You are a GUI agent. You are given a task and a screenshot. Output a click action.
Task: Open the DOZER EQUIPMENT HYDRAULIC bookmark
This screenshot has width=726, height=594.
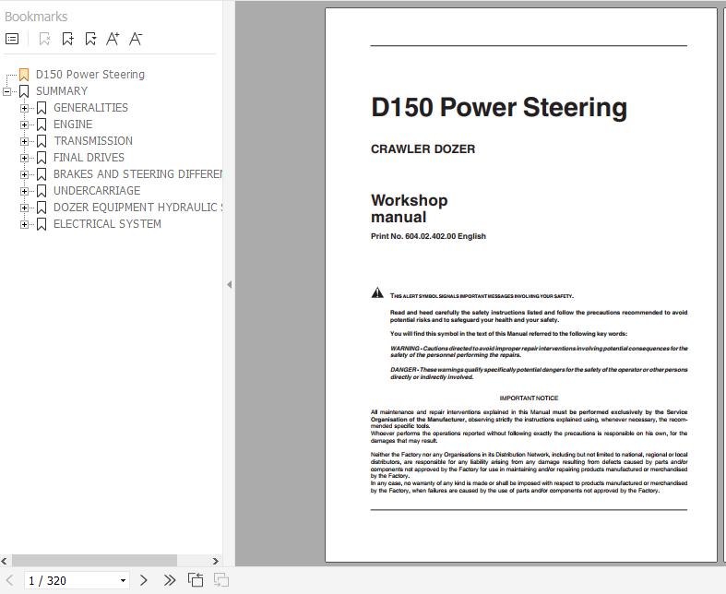[137, 208]
